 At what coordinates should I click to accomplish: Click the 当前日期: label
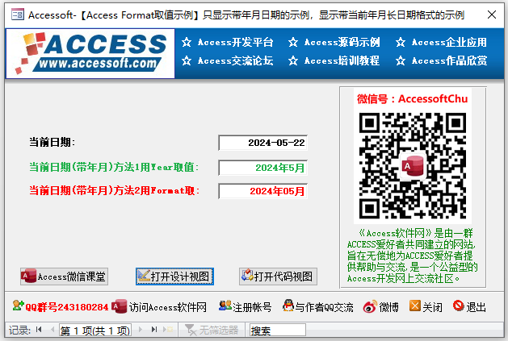[52, 142]
